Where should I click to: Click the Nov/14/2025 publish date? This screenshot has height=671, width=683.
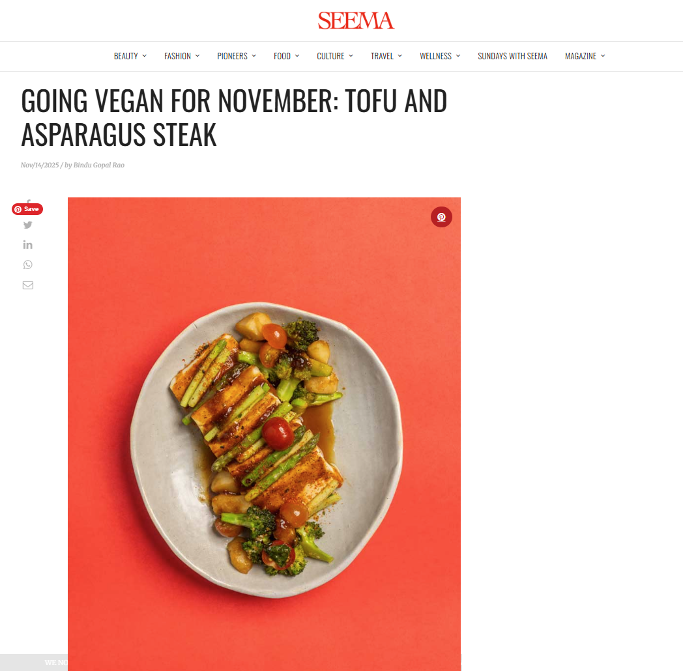pyautogui.click(x=40, y=165)
